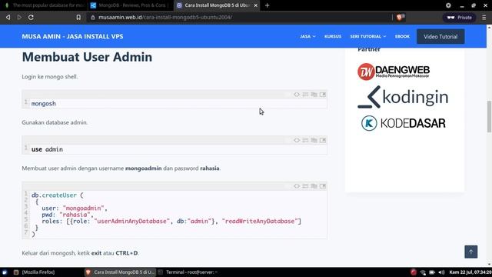
Task: Open a new browser tab
Action: (x=267, y=5)
